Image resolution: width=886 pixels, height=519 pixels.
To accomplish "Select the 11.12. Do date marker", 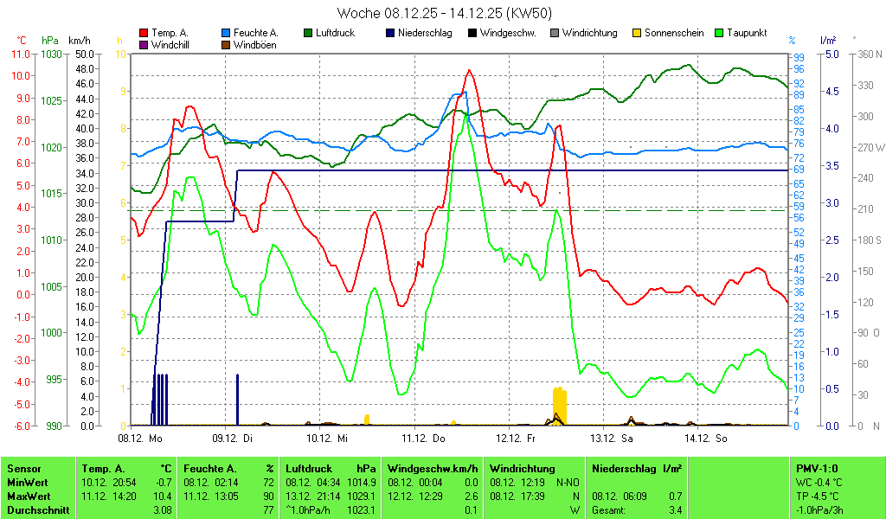I will pyautogui.click(x=424, y=439).
